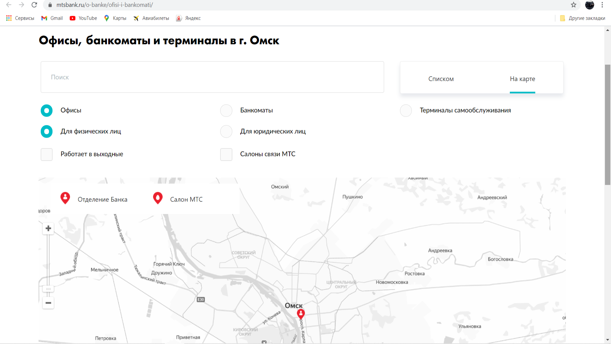
Task: Click the Советский округ map label
Action: pyautogui.click(x=244, y=255)
